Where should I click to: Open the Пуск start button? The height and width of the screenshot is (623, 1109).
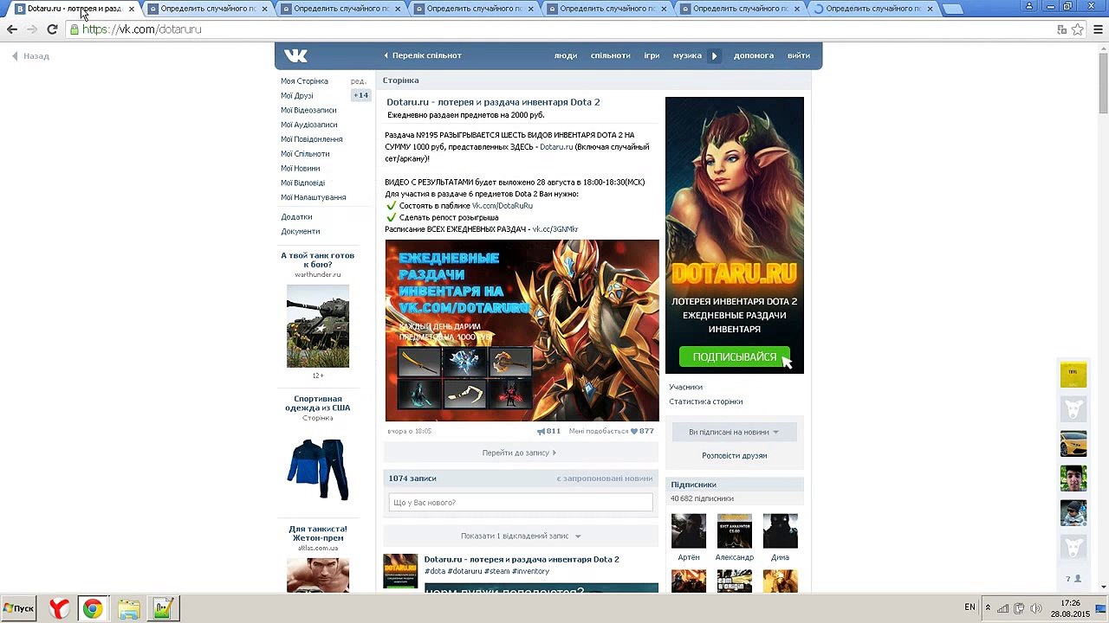(19, 609)
